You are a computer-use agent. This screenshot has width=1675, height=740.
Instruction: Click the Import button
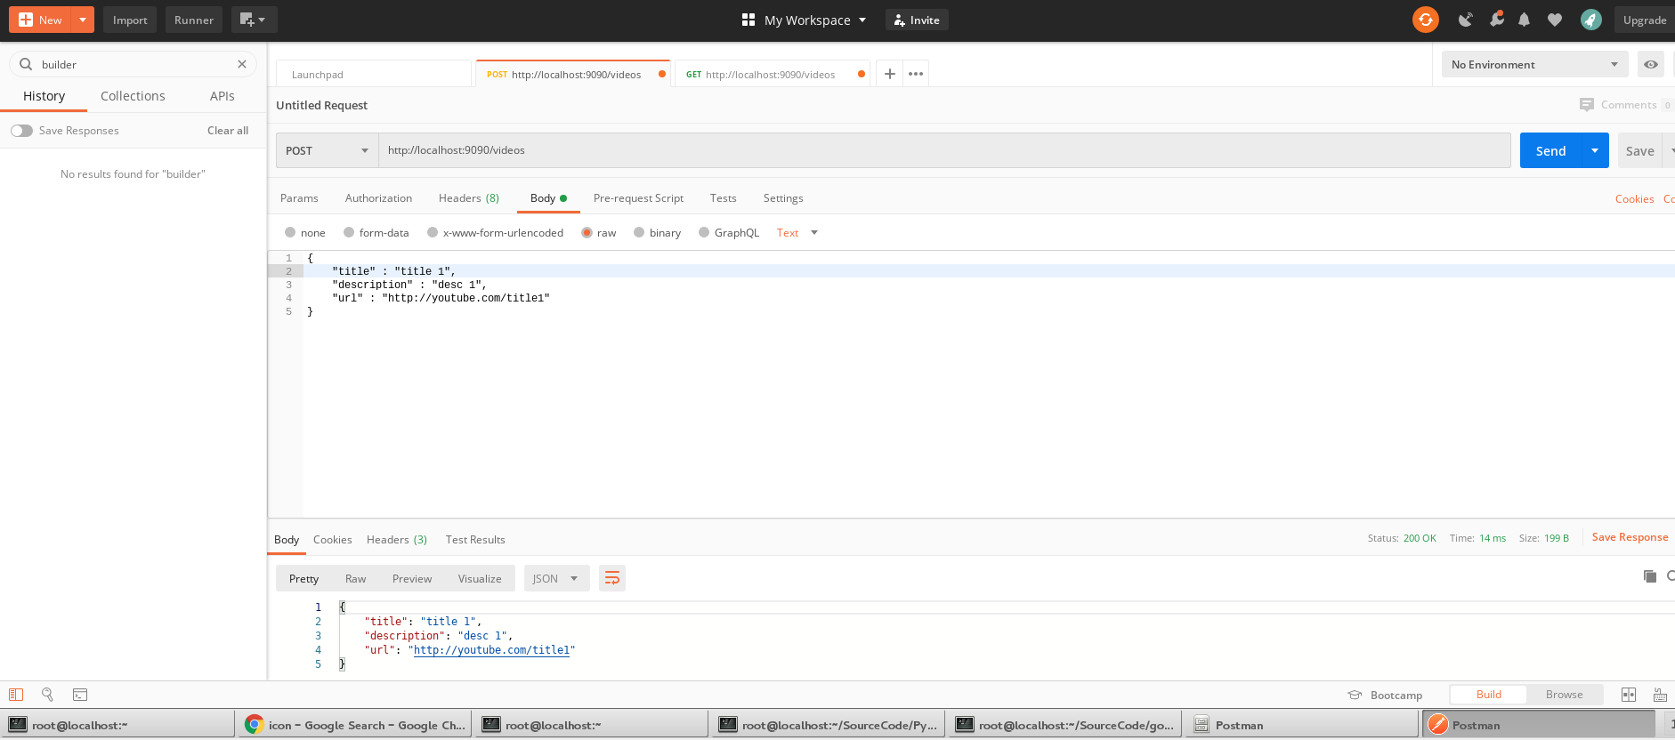point(130,20)
